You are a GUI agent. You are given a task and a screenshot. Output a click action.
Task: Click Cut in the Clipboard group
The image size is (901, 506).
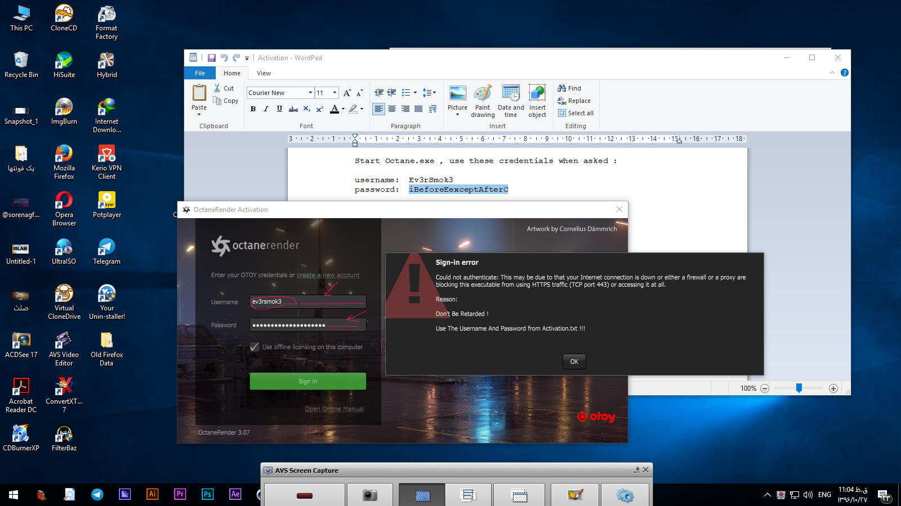[x=224, y=88]
